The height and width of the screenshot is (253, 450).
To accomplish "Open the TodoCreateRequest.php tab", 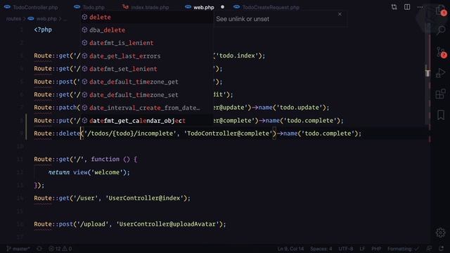I will (x=267, y=7).
